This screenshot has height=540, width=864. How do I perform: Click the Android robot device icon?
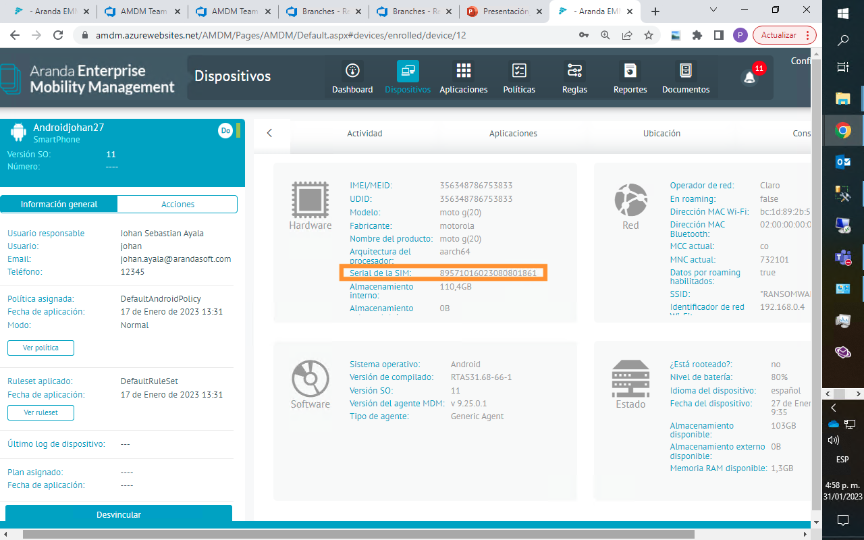coord(19,133)
